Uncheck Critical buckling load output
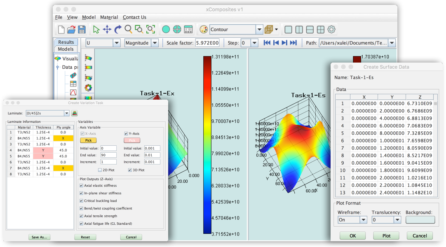The image size is (446, 247). click(x=81, y=201)
